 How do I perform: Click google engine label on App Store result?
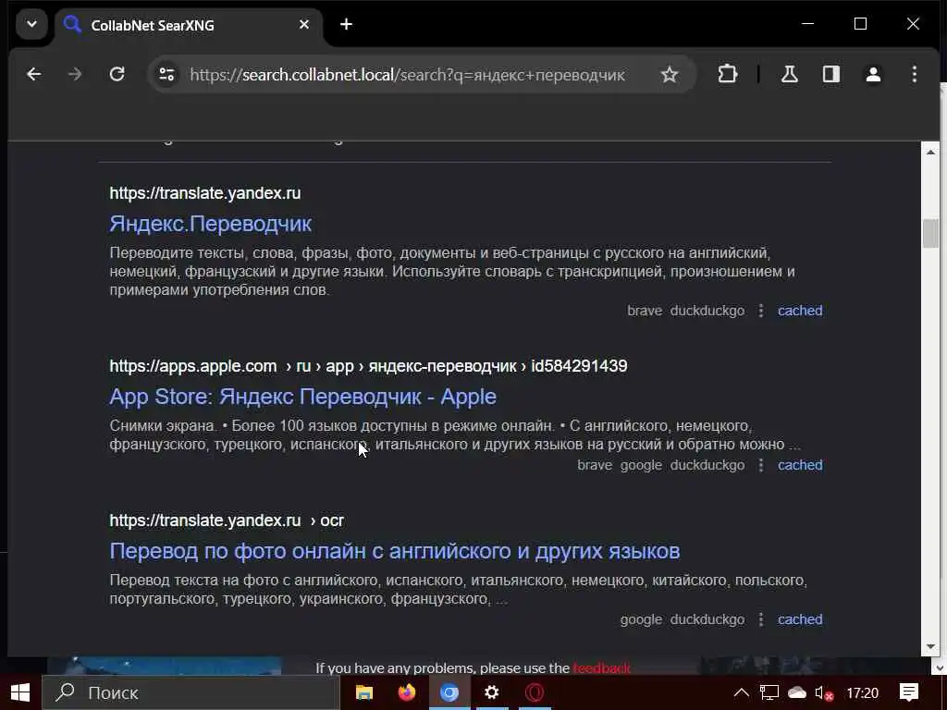pos(641,465)
